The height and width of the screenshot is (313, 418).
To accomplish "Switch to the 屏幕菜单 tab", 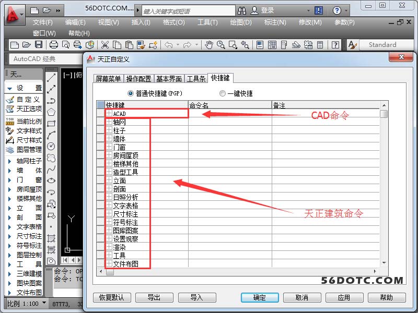I will [x=109, y=79].
